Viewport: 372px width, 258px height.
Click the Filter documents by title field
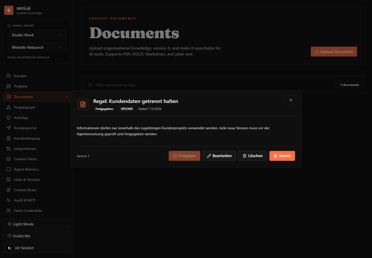209,85
